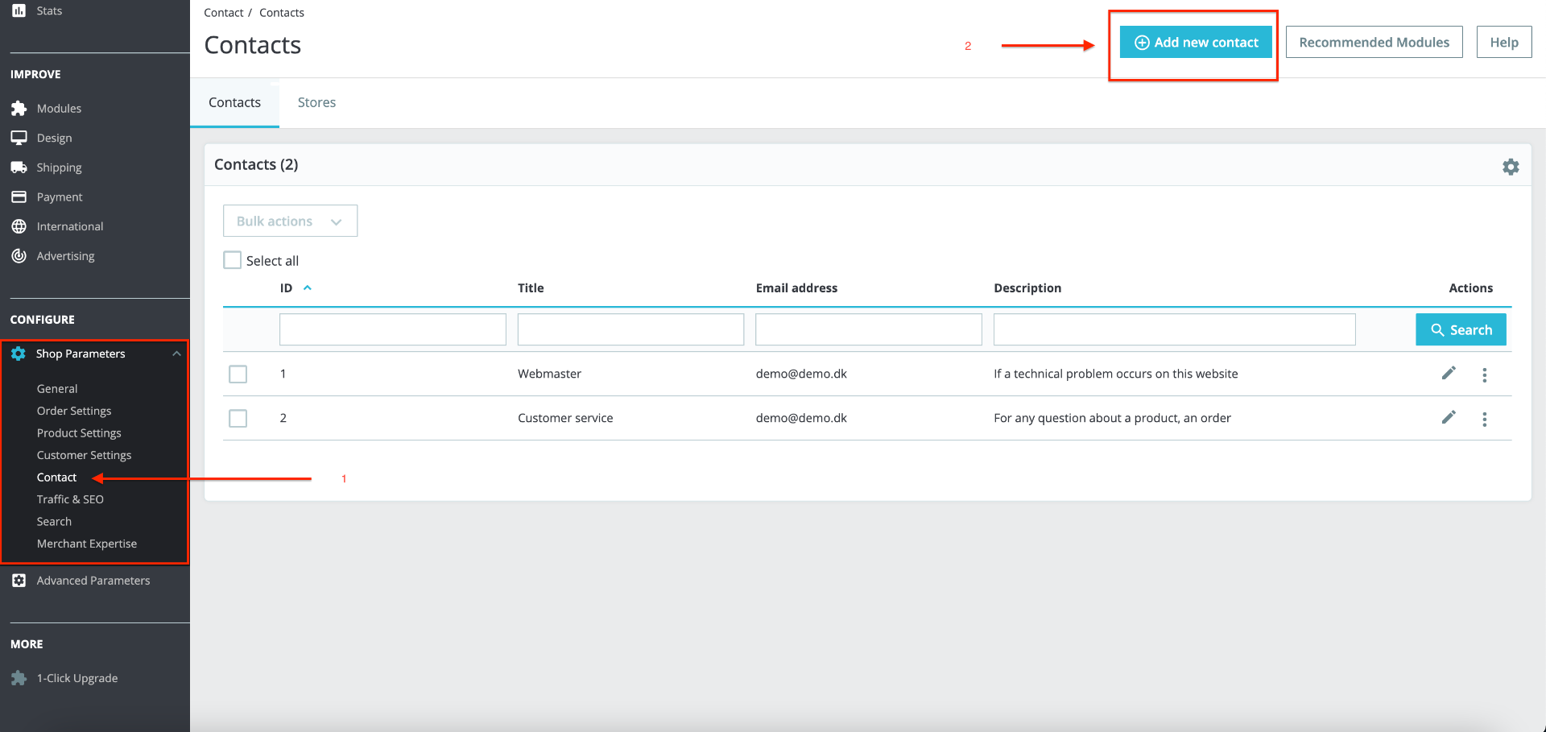Open Order Settings menu item
This screenshot has height=732, width=1546.
click(x=74, y=411)
